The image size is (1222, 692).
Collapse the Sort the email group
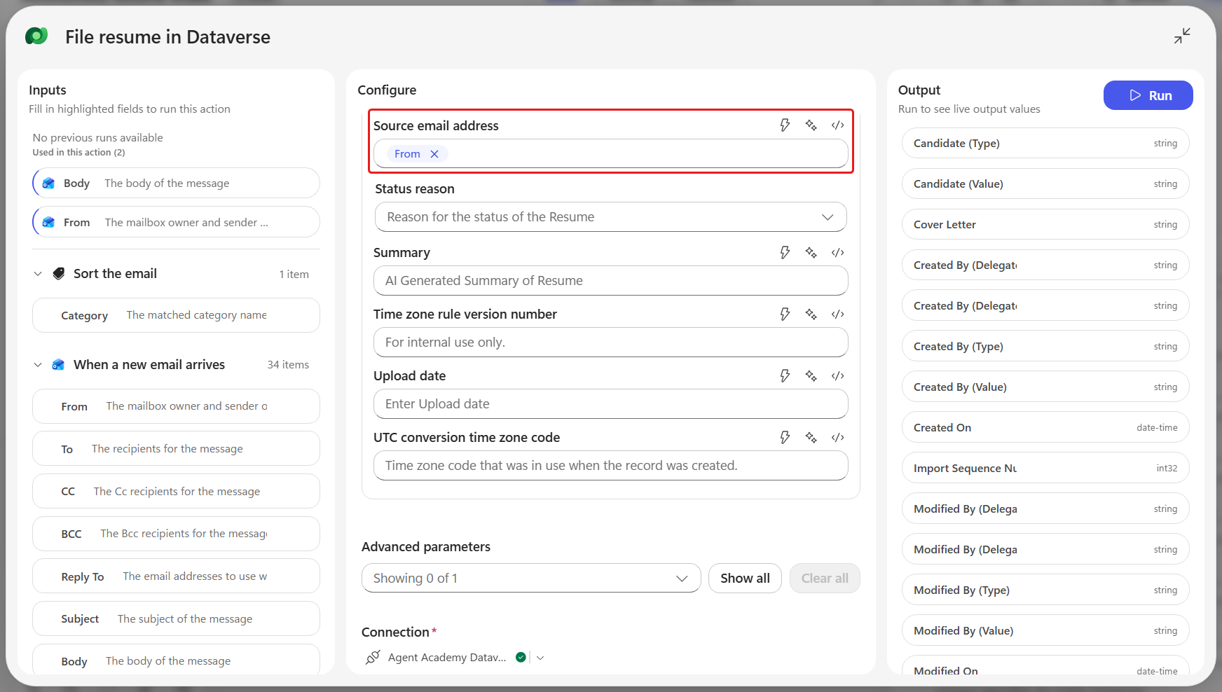point(38,274)
